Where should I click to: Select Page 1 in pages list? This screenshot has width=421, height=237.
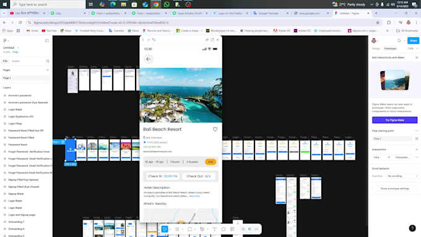(x=26, y=78)
